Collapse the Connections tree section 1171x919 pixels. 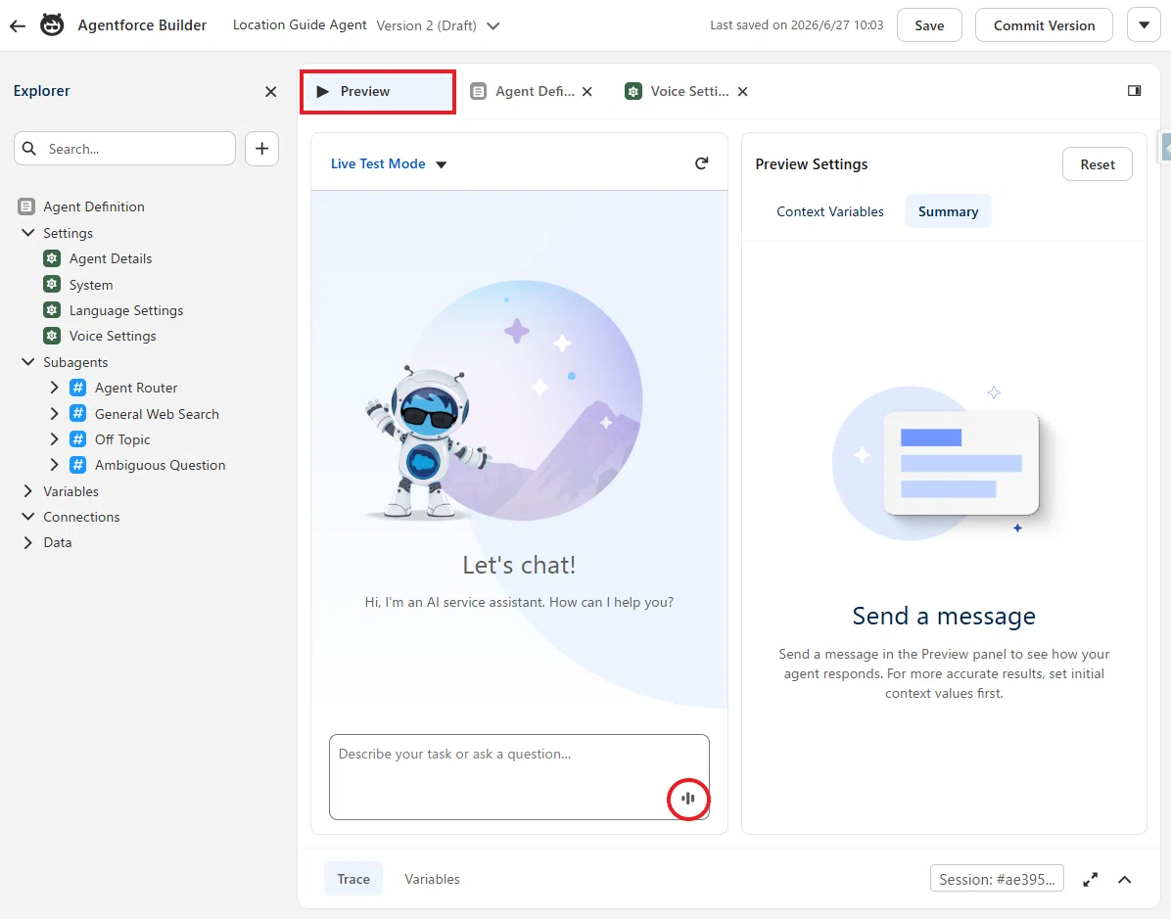click(27, 517)
